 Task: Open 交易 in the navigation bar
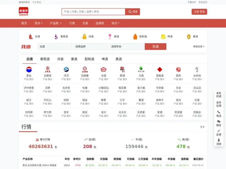click(85, 23)
